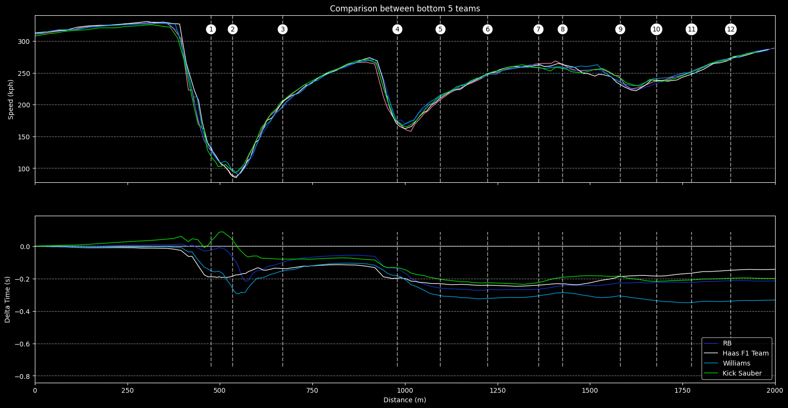Select the 200 speed axis tick label
Screen dimensions: 788x408
(x=24, y=105)
